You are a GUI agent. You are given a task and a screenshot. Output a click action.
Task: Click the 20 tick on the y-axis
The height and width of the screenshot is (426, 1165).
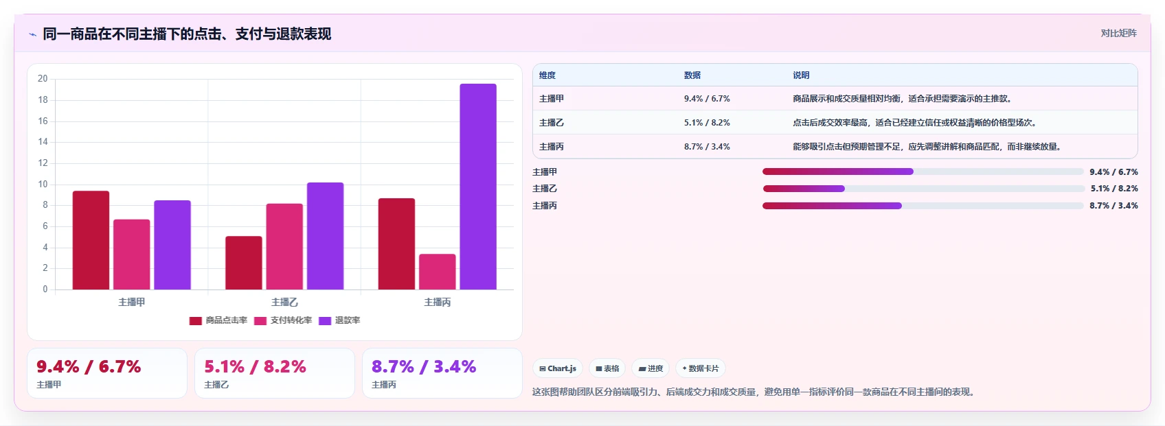[43, 79]
